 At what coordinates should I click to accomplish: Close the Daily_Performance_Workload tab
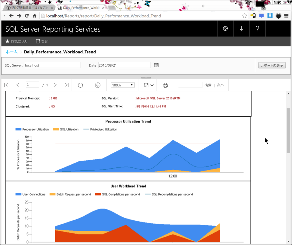(x=103, y=8)
